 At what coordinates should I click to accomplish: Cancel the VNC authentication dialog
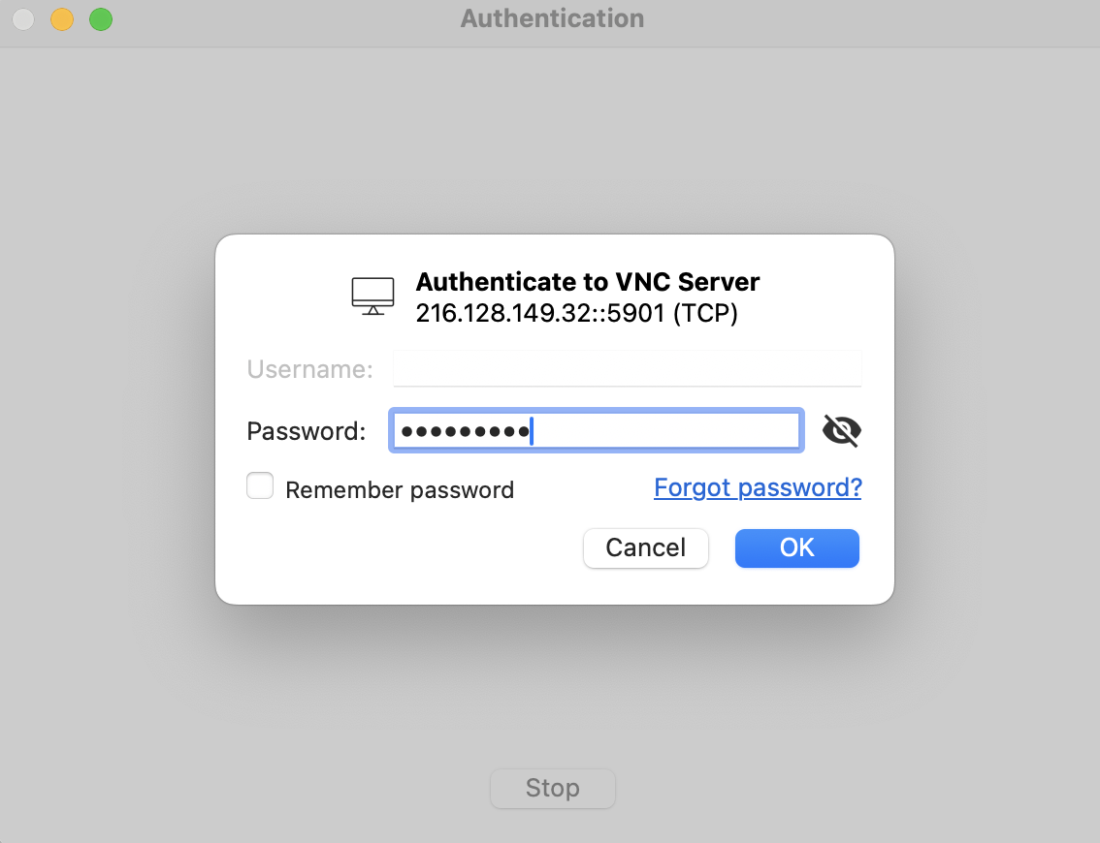(645, 548)
